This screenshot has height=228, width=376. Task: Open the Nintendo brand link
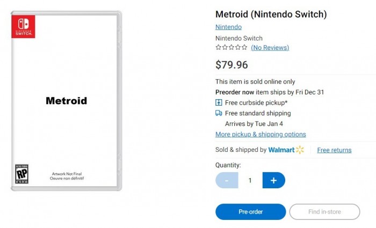tap(228, 27)
